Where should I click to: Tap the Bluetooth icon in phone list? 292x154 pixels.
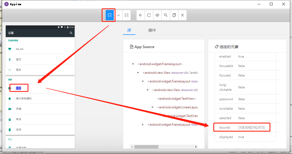[x=10, y=59]
